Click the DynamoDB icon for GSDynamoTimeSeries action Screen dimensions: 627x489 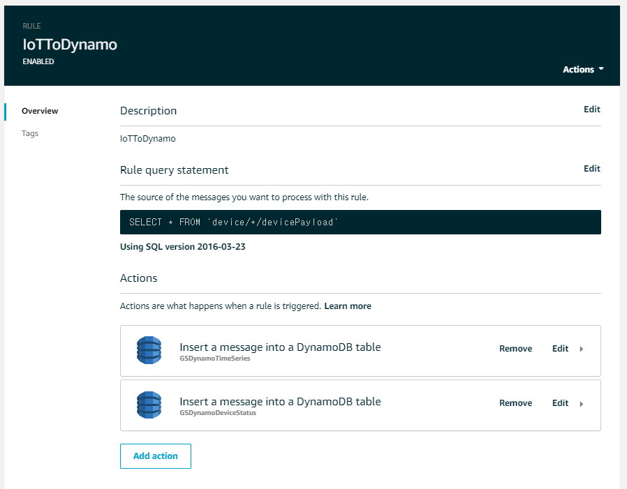149,350
